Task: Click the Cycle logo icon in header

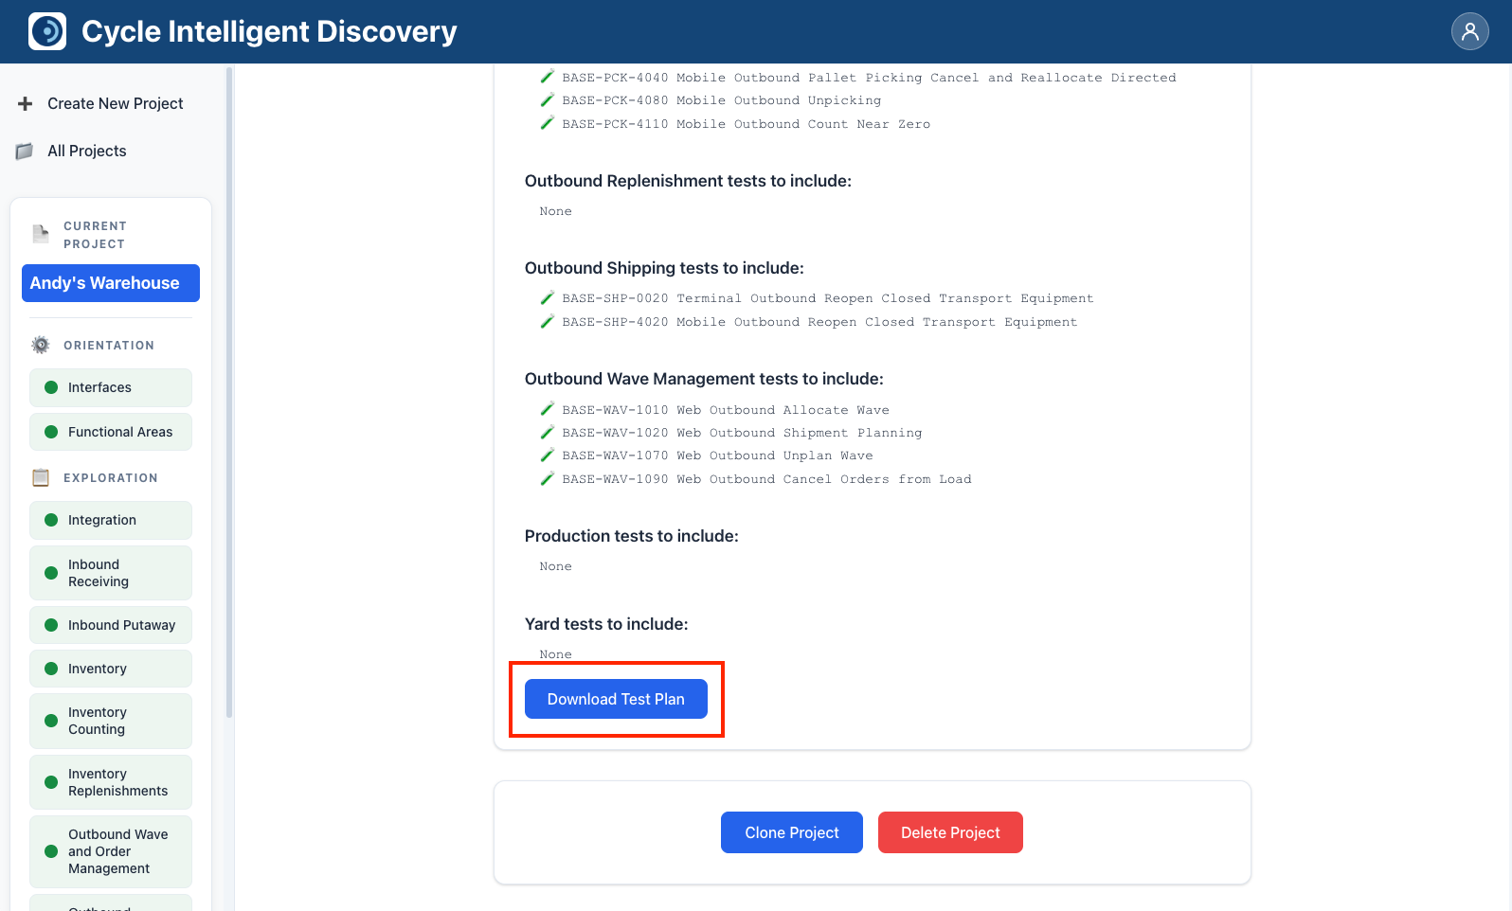Action: pyautogui.click(x=47, y=31)
